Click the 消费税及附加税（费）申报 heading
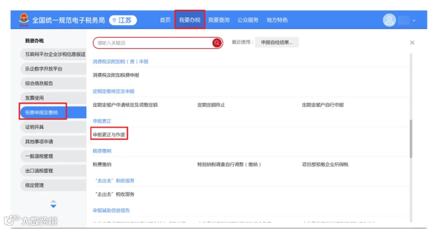The height and width of the screenshot is (229, 438). (120, 62)
